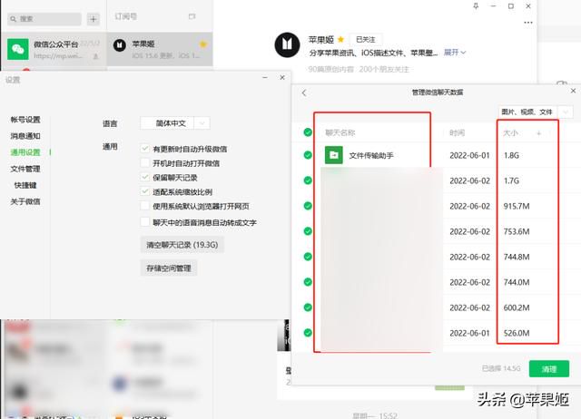Toggle 使用系统默认浏览器打开网页 checkbox

[145, 206]
